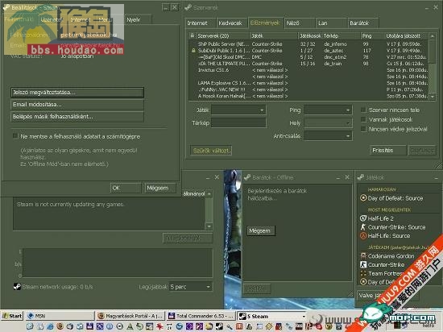Image resolution: width=443 pixels, height=332 pixels.
Task: Refresh servers with Frissítés button
Action: 388,151
